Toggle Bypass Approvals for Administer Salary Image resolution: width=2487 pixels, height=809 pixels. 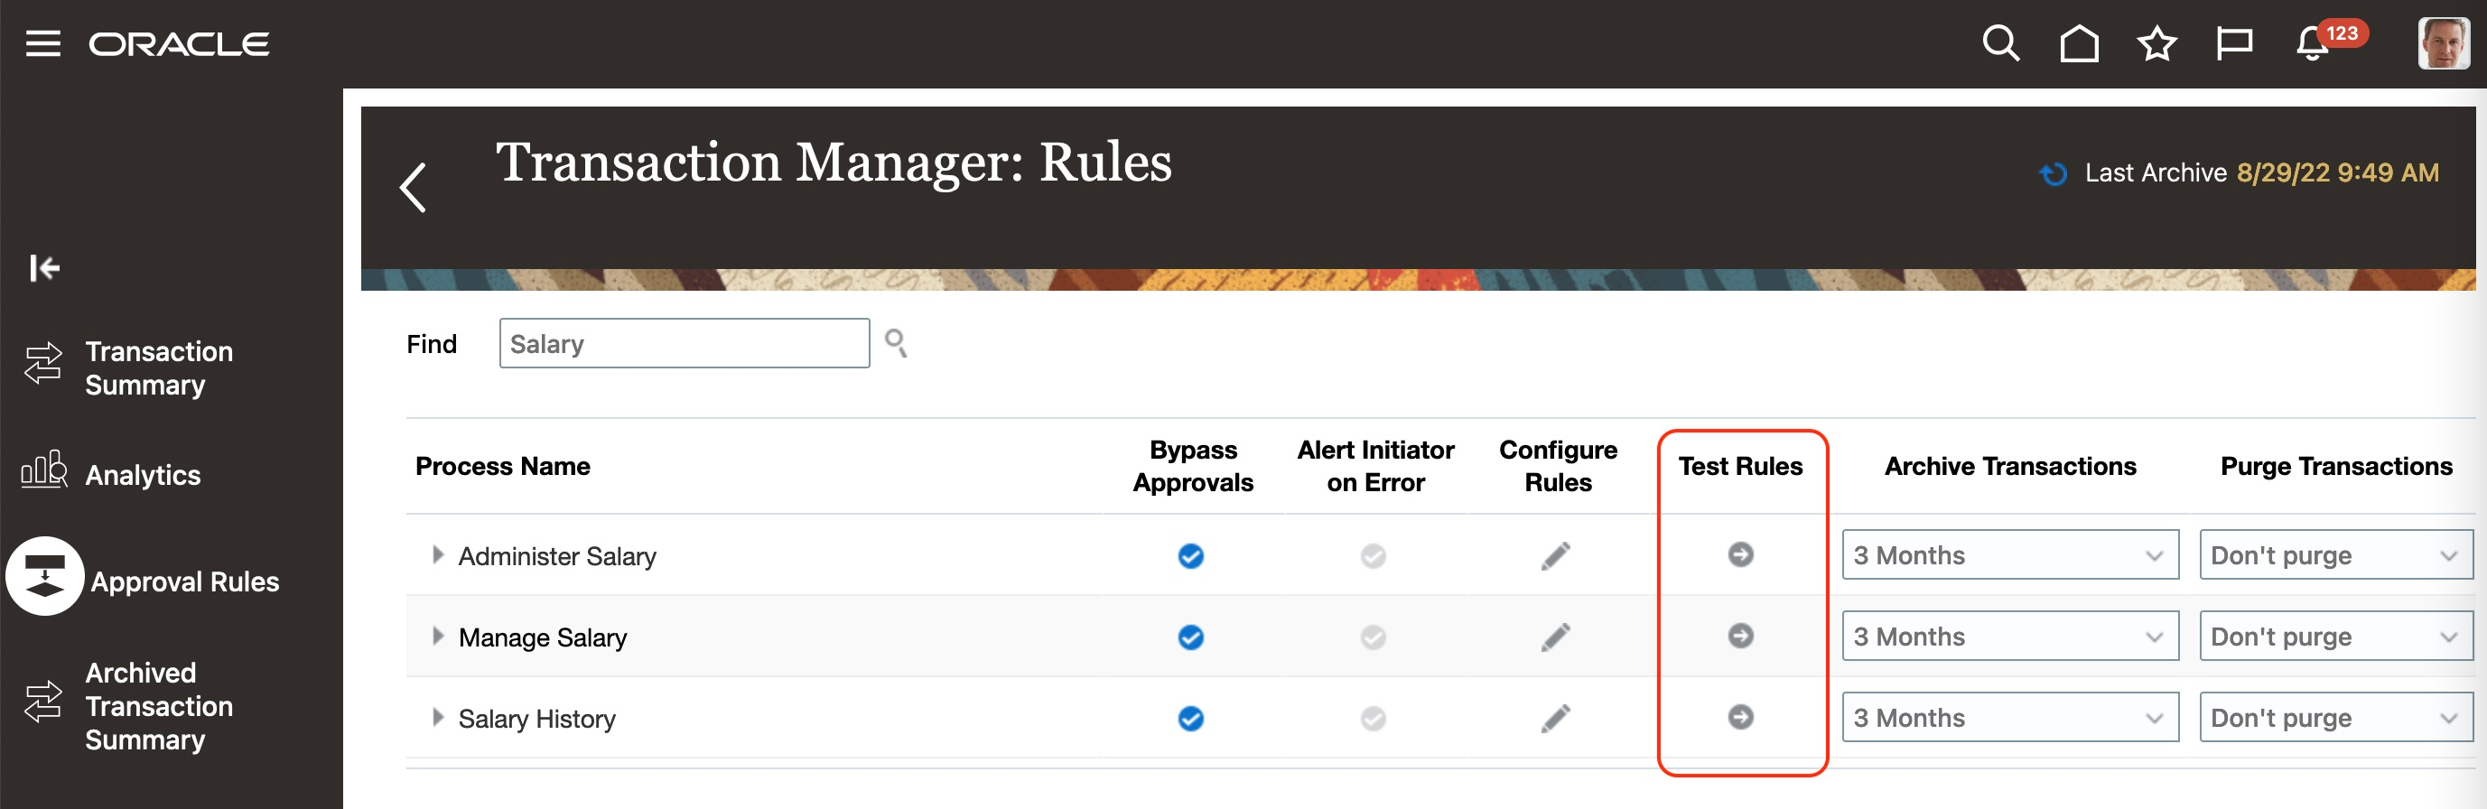pyautogui.click(x=1190, y=555)
